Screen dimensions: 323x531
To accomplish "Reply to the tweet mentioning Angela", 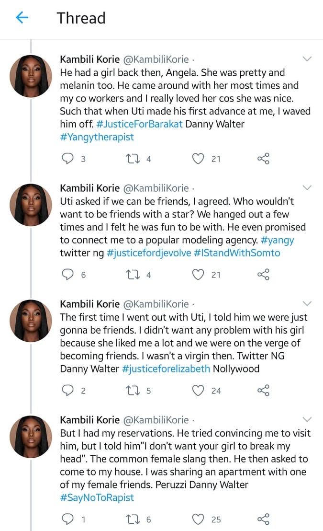I will click(69, 159).
